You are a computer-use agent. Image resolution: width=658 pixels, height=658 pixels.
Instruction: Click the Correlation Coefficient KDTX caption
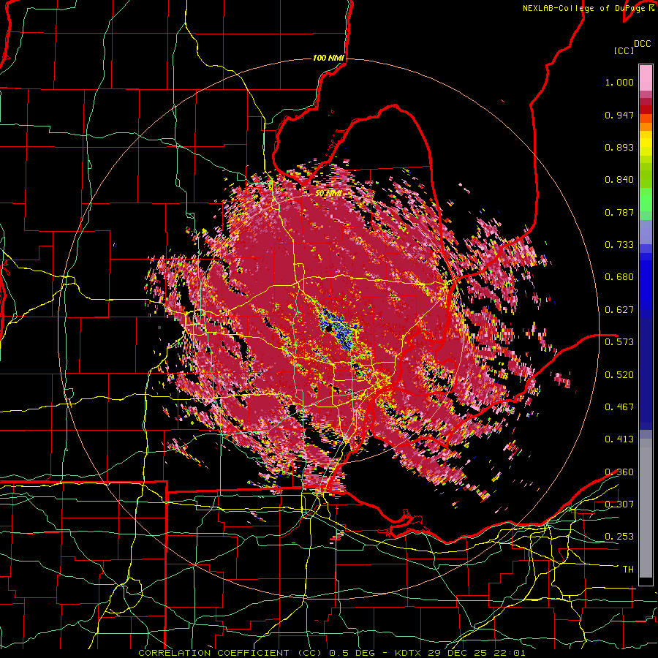[331, 653]
